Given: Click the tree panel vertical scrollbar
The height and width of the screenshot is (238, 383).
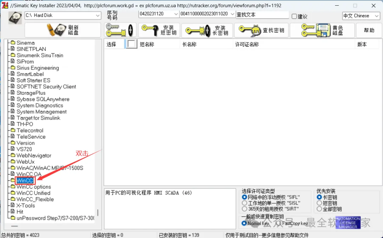Looking at the screenshot, I should pyautogui.click(x=98, y=213).
